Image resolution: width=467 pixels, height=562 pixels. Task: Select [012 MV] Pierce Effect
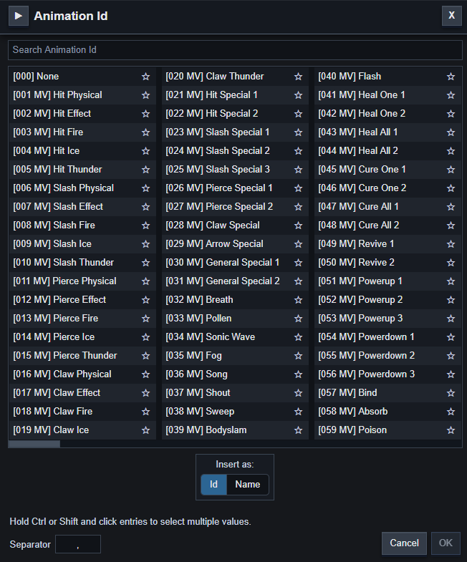(82, 300)
